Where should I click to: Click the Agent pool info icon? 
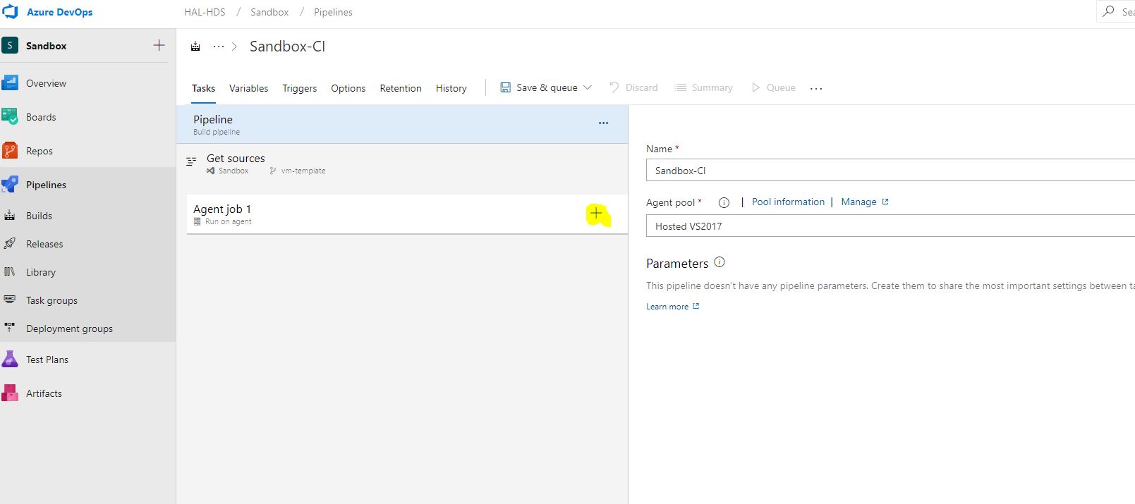724,202
